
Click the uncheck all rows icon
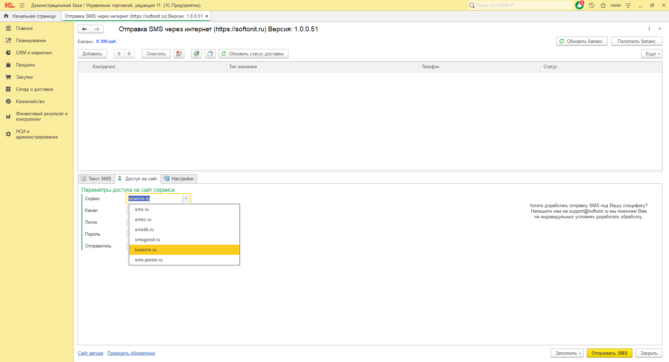210,54
